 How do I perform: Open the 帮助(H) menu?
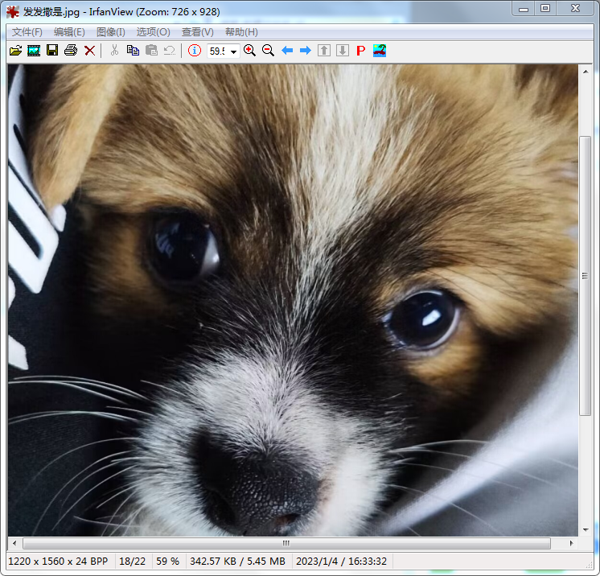tap(241, 31)
